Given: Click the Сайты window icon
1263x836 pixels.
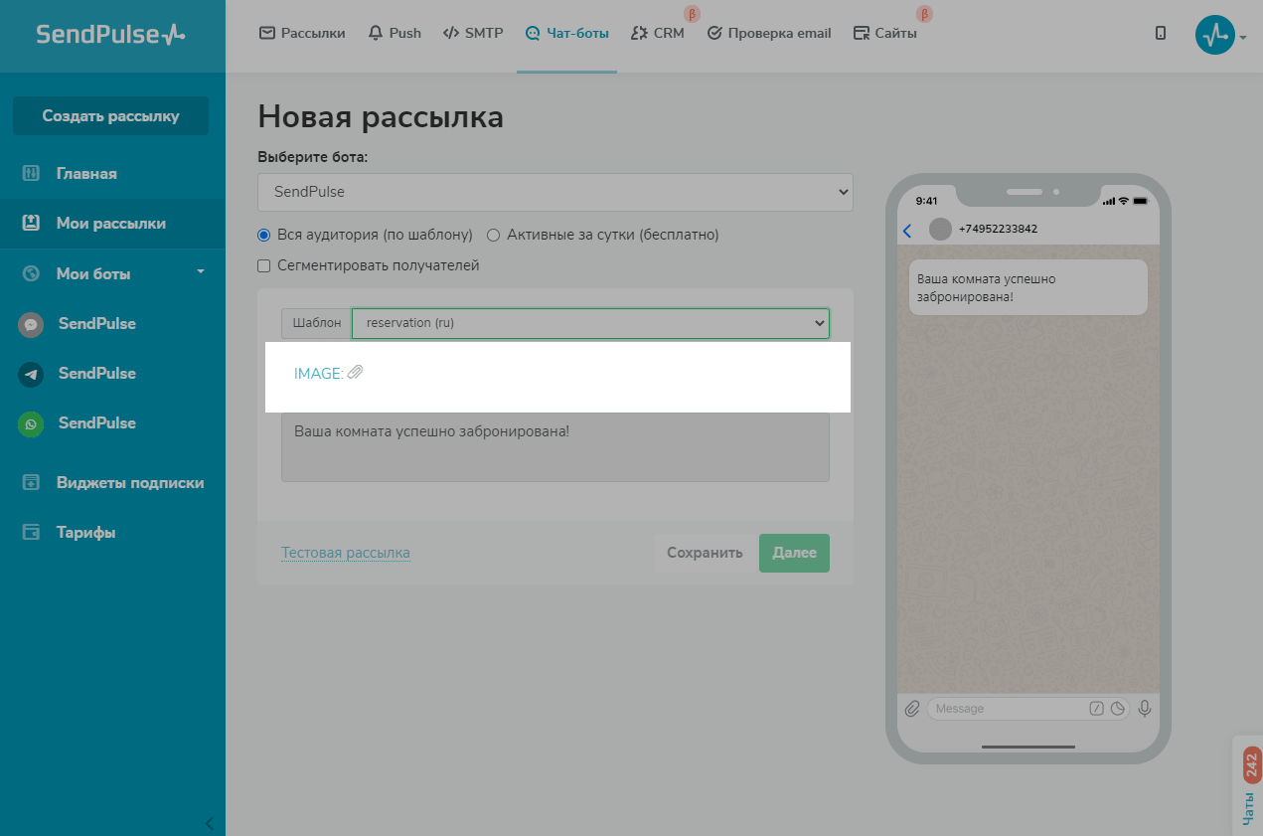Looking at the screenshot, I should pyautogui.click(x=862, y=33).
